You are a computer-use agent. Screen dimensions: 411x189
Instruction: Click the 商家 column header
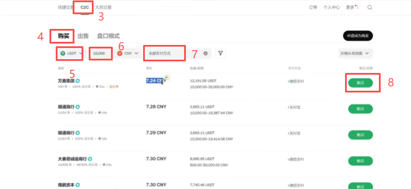[x=61, y=68]
